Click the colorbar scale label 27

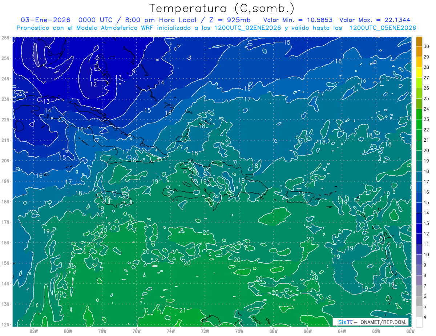(x=426, y=78)
